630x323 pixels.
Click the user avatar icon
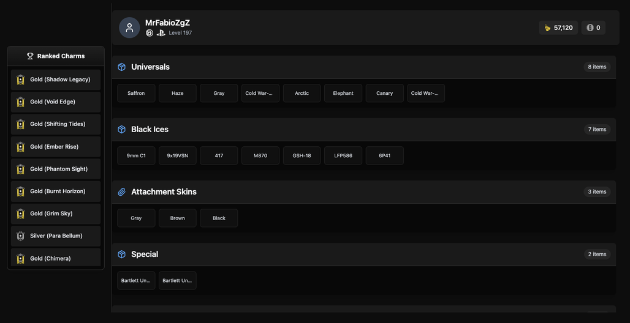click(x=129, y=28)
